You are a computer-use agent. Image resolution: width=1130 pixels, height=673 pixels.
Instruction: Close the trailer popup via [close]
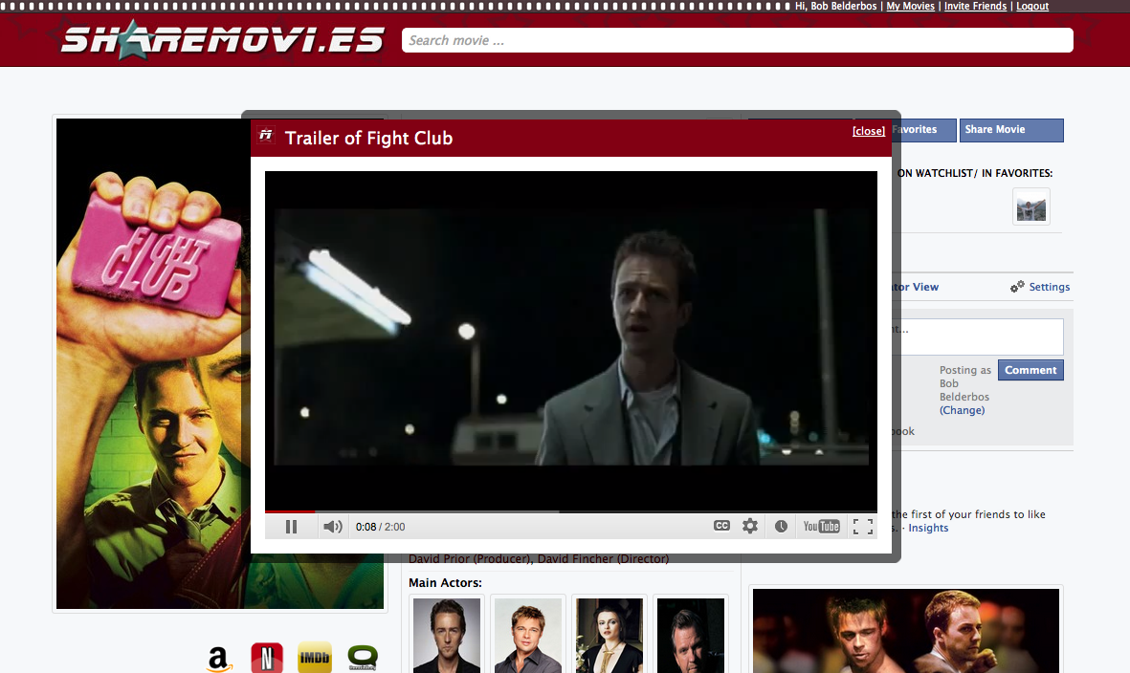pos(869,131)
